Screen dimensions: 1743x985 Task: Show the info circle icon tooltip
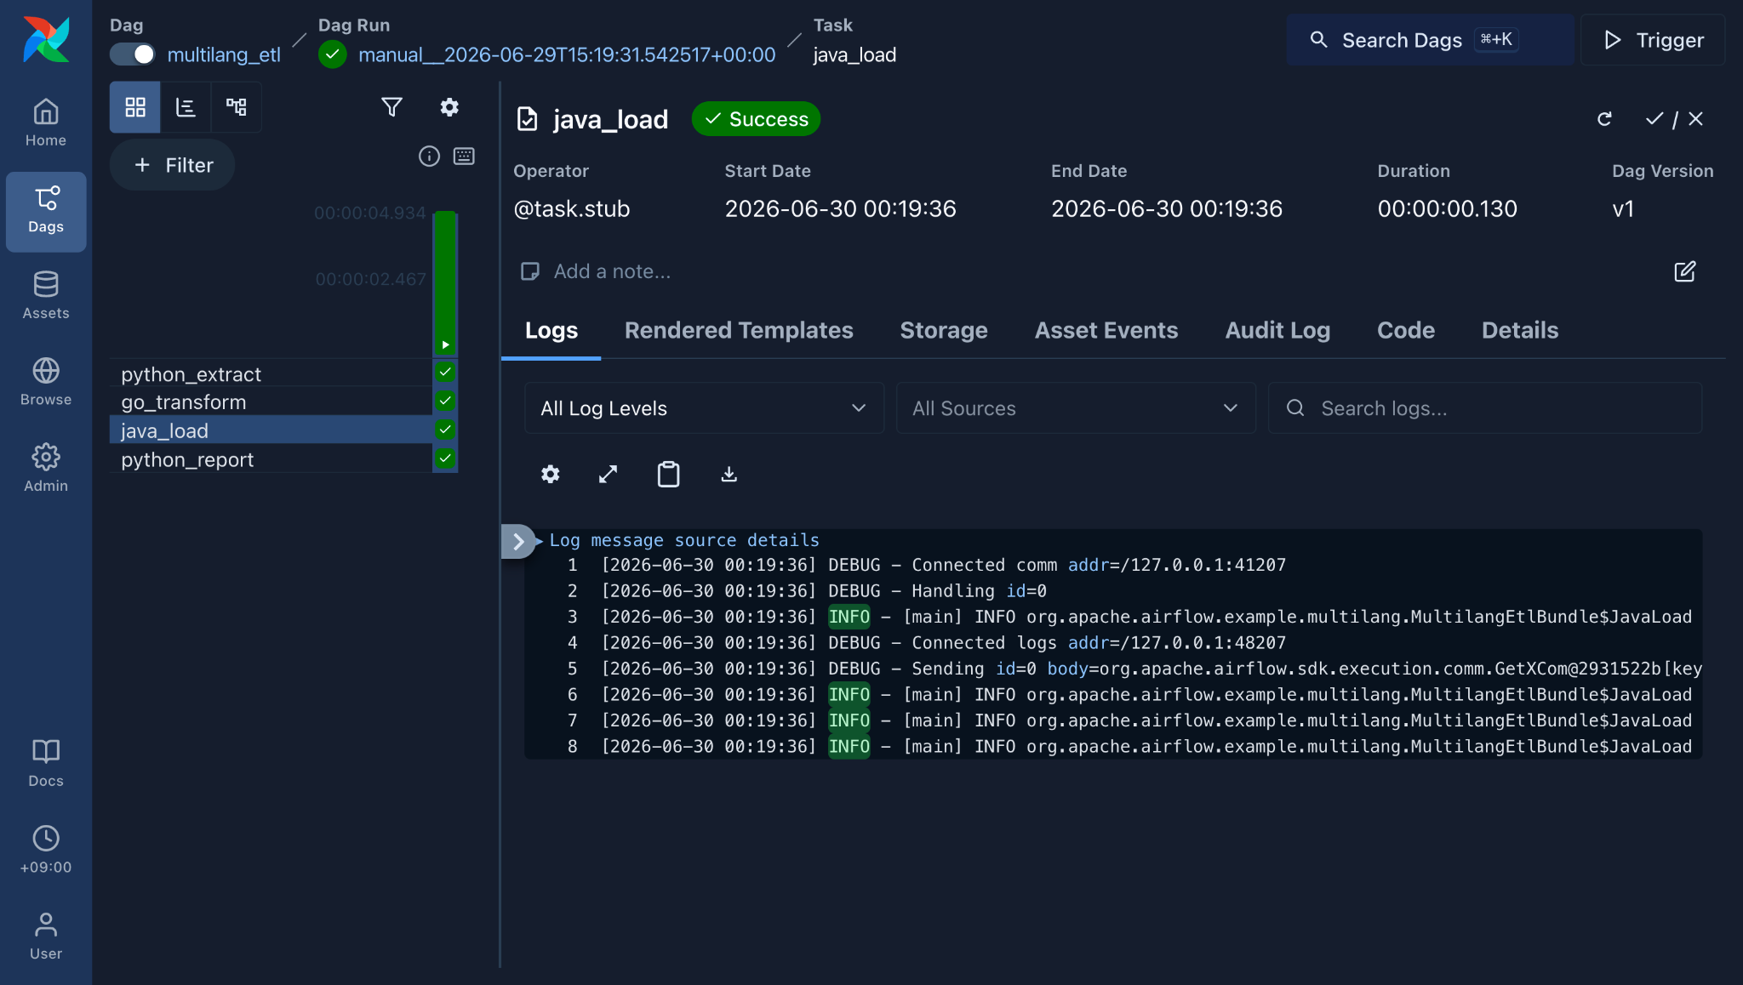[x=429, y=156]
